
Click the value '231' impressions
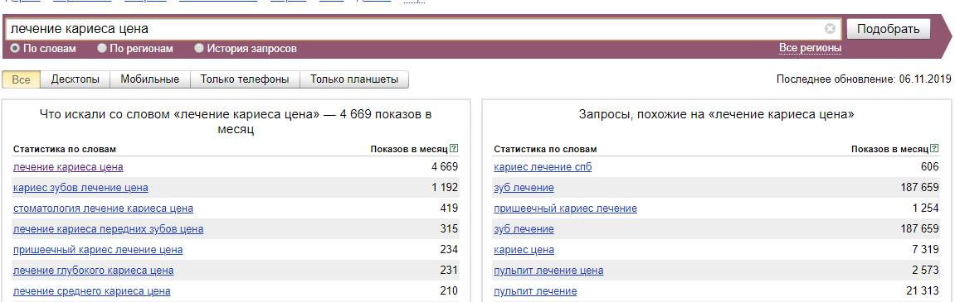pyautogui.click(x=449, y=270)
